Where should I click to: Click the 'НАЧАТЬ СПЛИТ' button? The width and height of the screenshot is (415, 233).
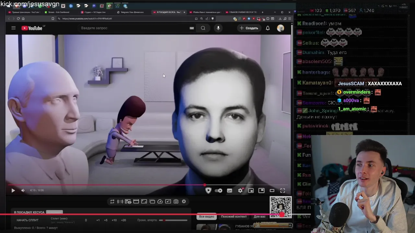click(x=28, y=220)
